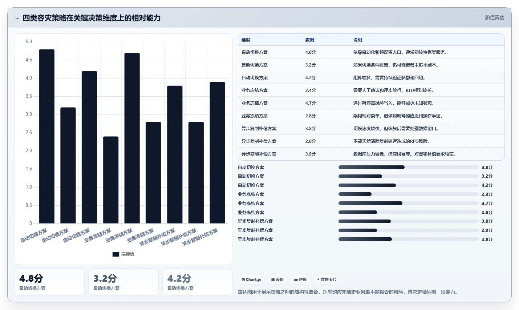Click the 异步复制补偿方案 3.9分 progress bar
Screen dimensions: 519x310
tap(408, 239)
